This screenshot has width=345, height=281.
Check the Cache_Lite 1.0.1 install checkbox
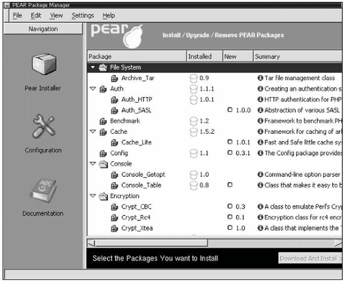pos(230,142)
